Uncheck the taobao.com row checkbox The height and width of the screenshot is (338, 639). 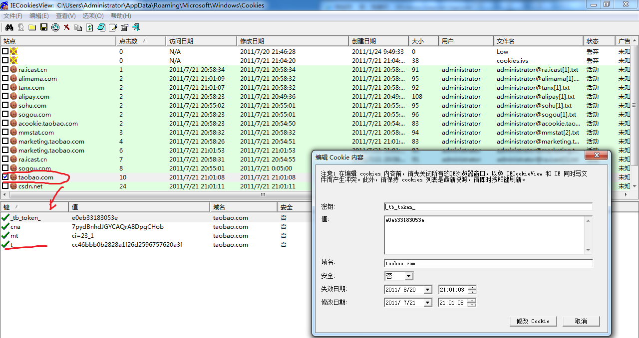point(5,177)
